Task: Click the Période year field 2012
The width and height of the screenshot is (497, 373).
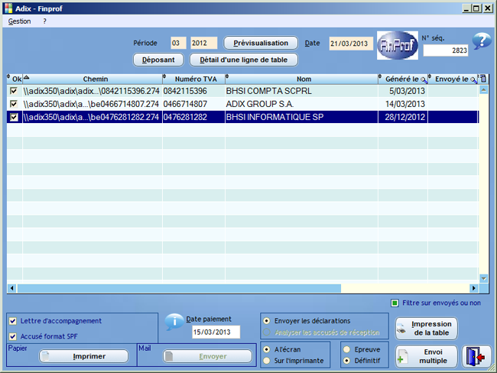Action: pyautogui.click(x=204, y=43)
